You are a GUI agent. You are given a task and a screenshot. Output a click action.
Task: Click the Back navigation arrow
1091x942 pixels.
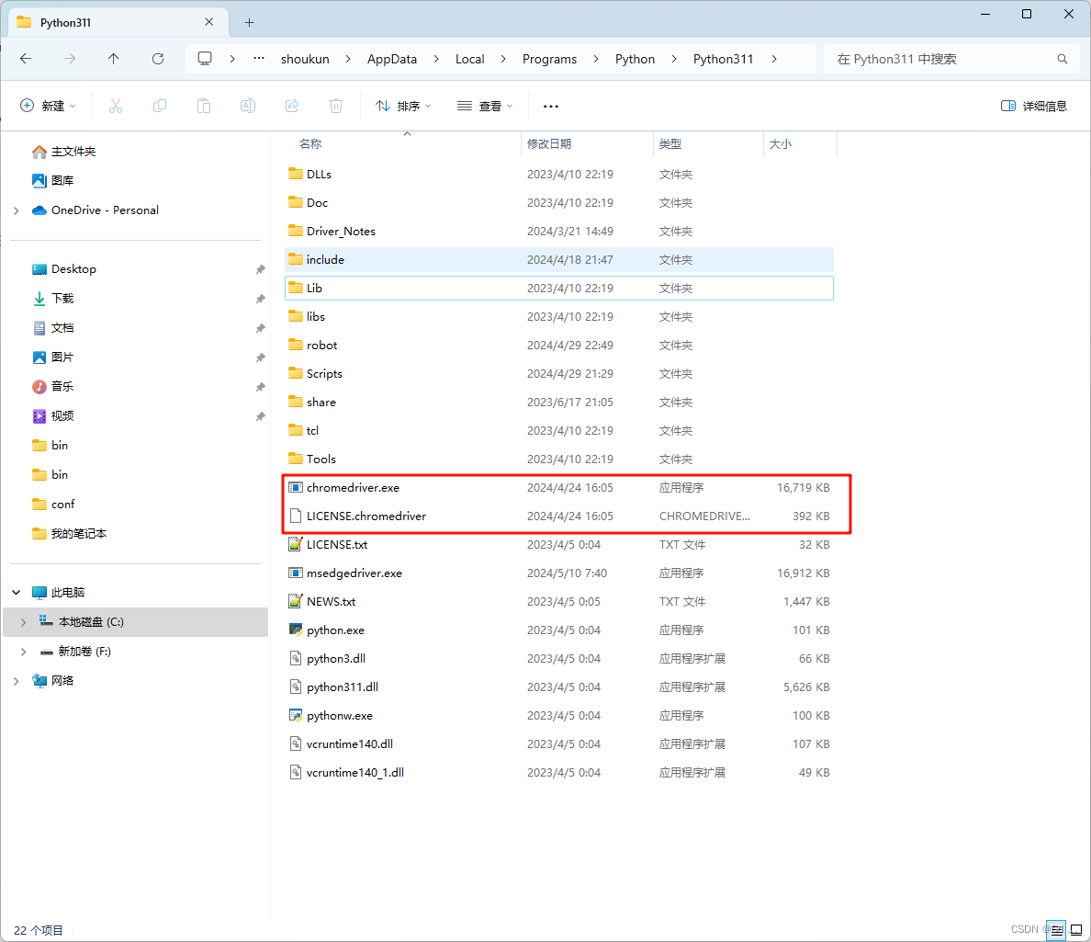pos(26,59)
